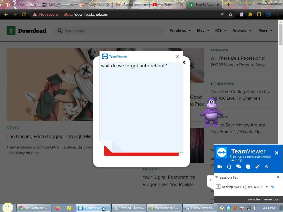
Task: Select TeamViewer whiteboard brush icon
Action: point(257,167)
